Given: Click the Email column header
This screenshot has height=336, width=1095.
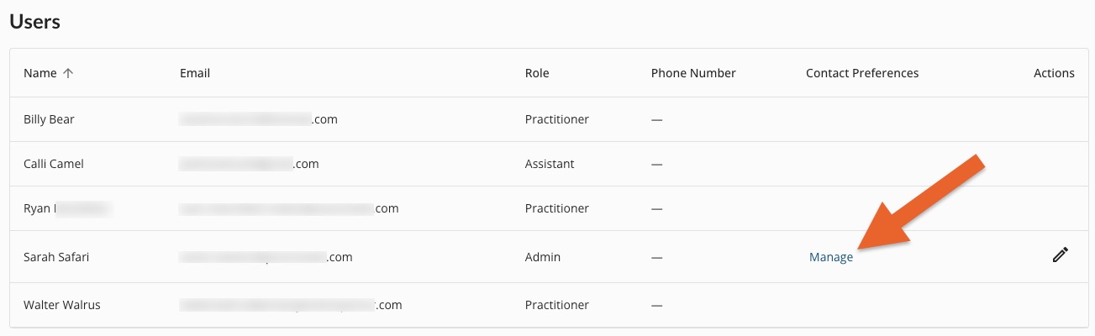Looking at the screenshot, I should coord(195,73).
